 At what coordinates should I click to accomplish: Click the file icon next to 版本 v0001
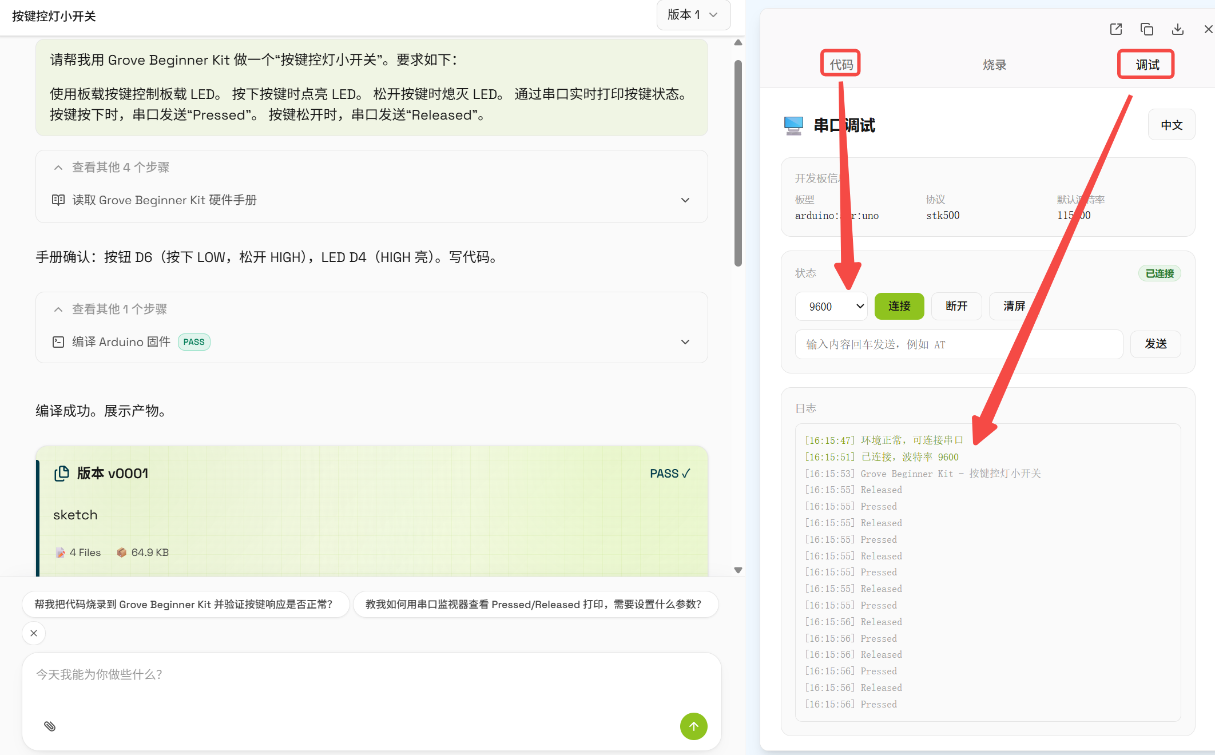tap(62, 474)
